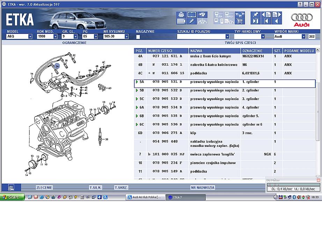Click the Podanie Modelu column header
Image resolution: width=322 pixels, height=226 pixels.
pos(299,51)
